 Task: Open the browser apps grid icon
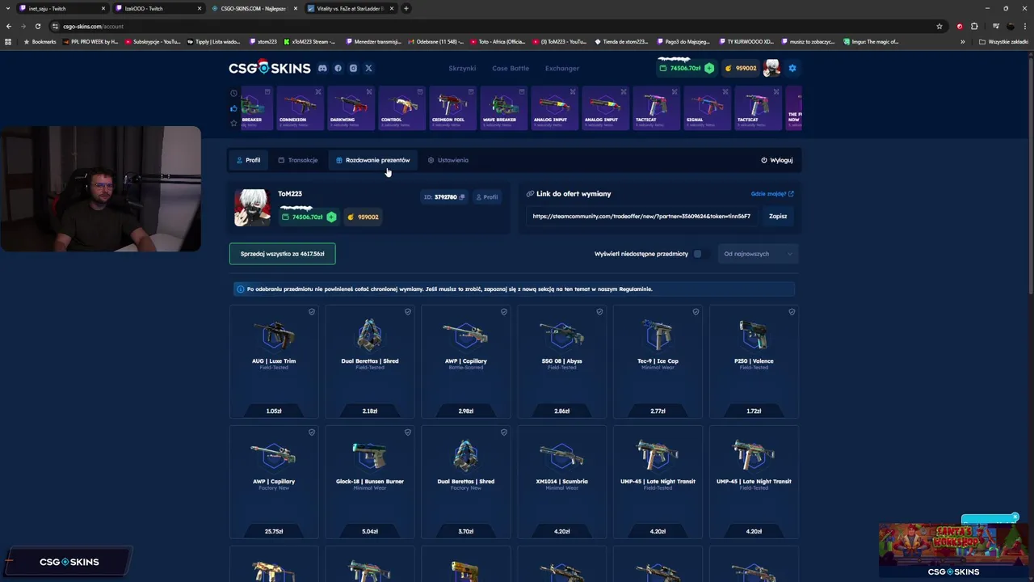click(8, 41)
